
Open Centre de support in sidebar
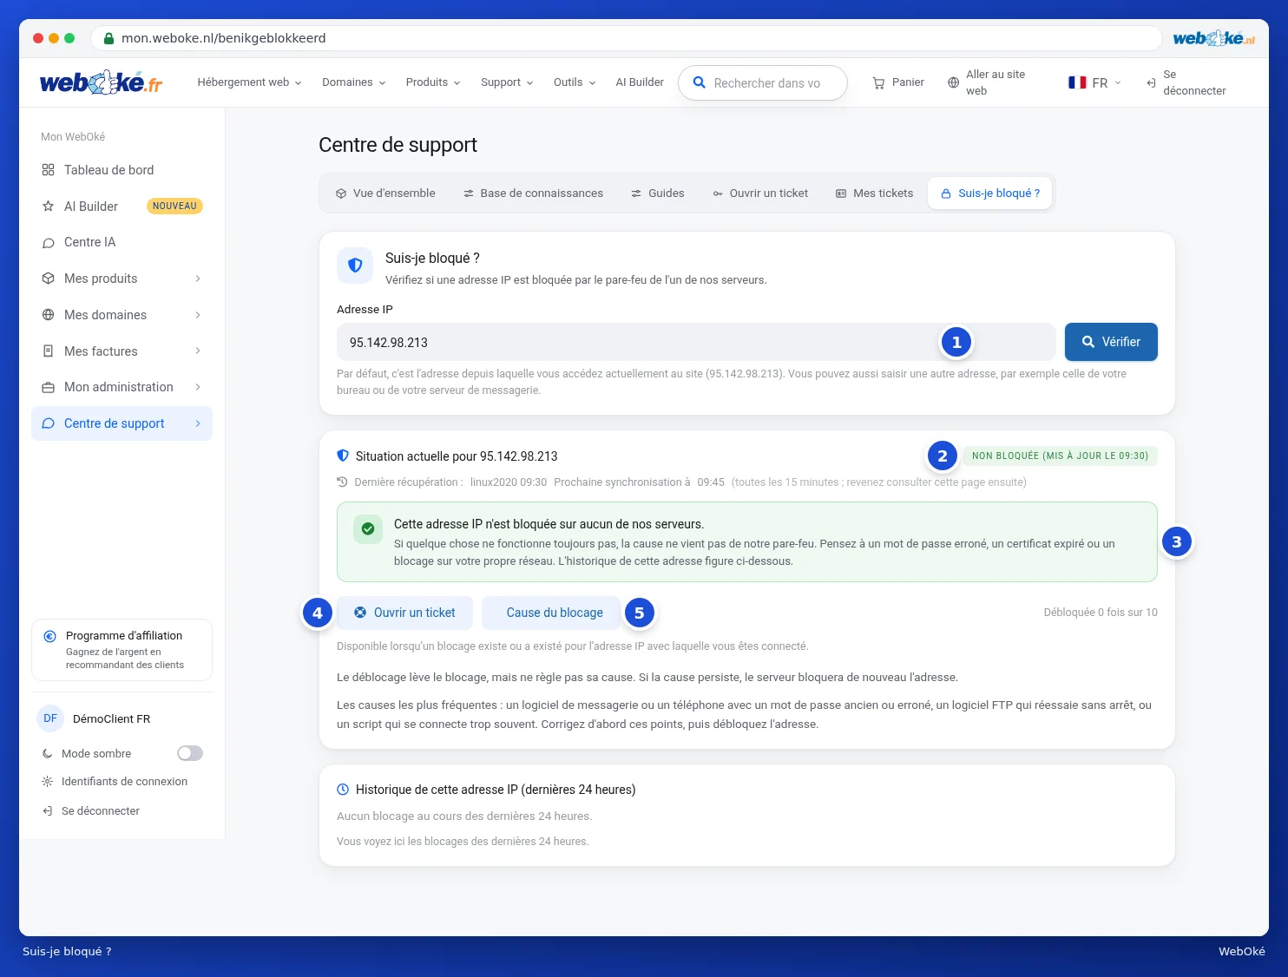122,423
